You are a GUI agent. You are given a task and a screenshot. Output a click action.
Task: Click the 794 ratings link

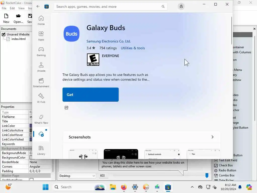click(x=108, y=48)
